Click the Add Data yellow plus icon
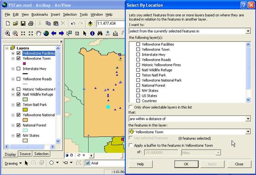This screenshot has height=175, width=256. pos(90,24)
